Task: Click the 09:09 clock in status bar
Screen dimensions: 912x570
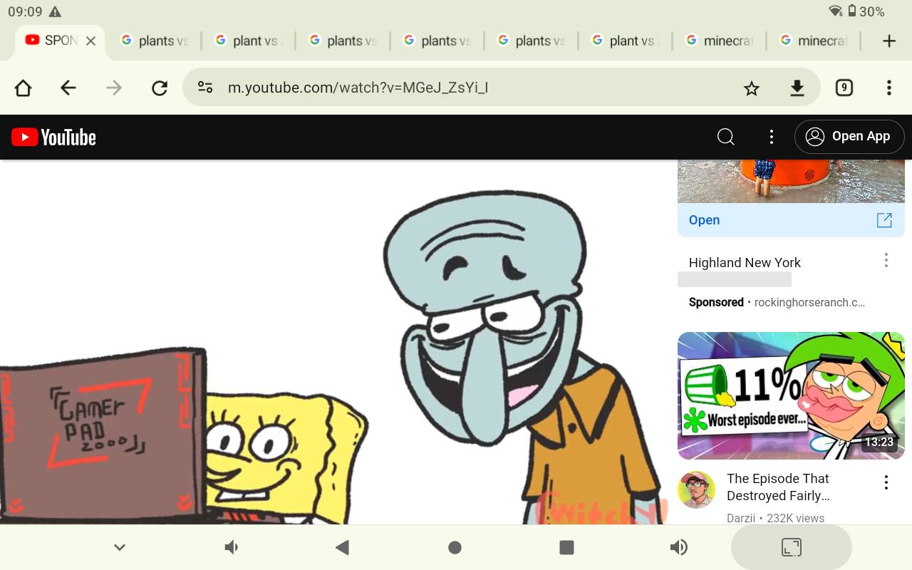Action: [25, 12]
